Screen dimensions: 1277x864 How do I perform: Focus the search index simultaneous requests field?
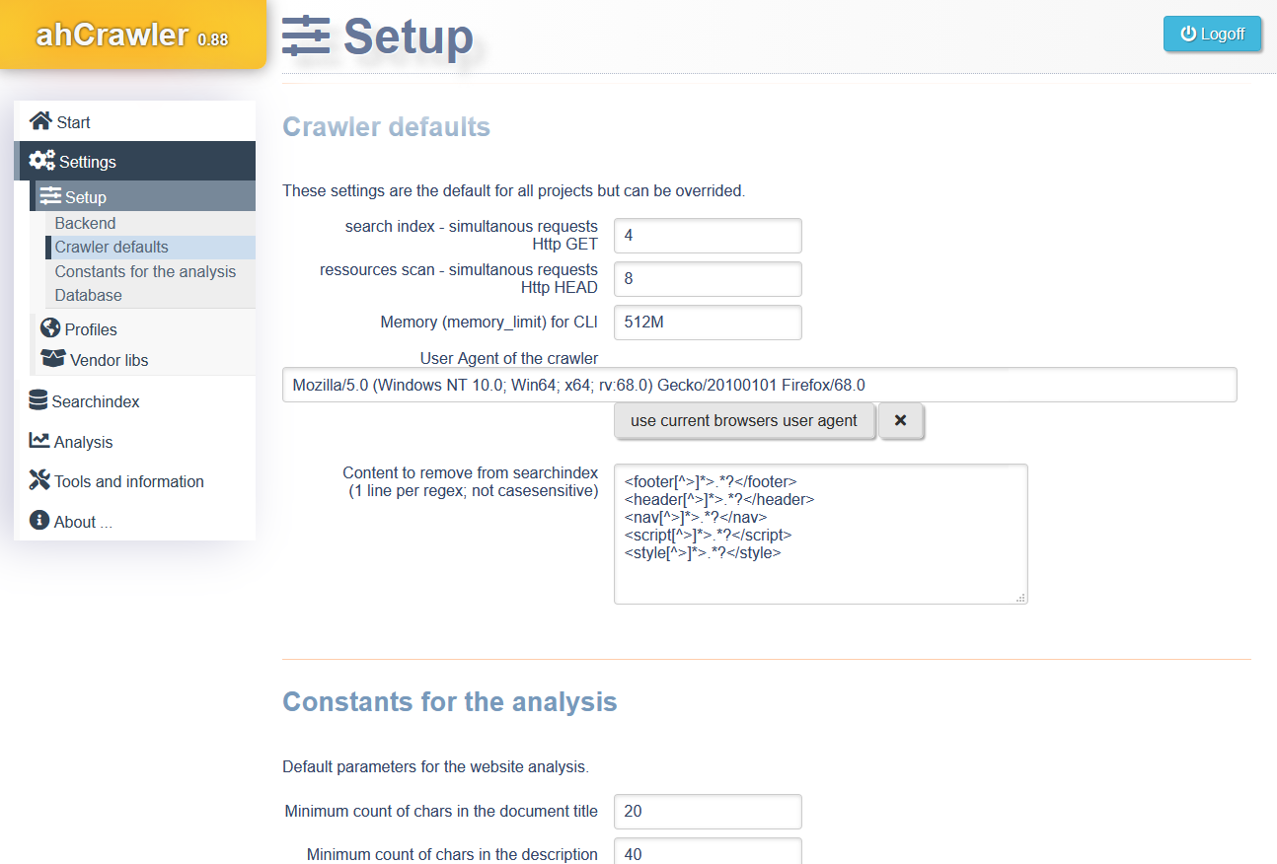point(708,236)
